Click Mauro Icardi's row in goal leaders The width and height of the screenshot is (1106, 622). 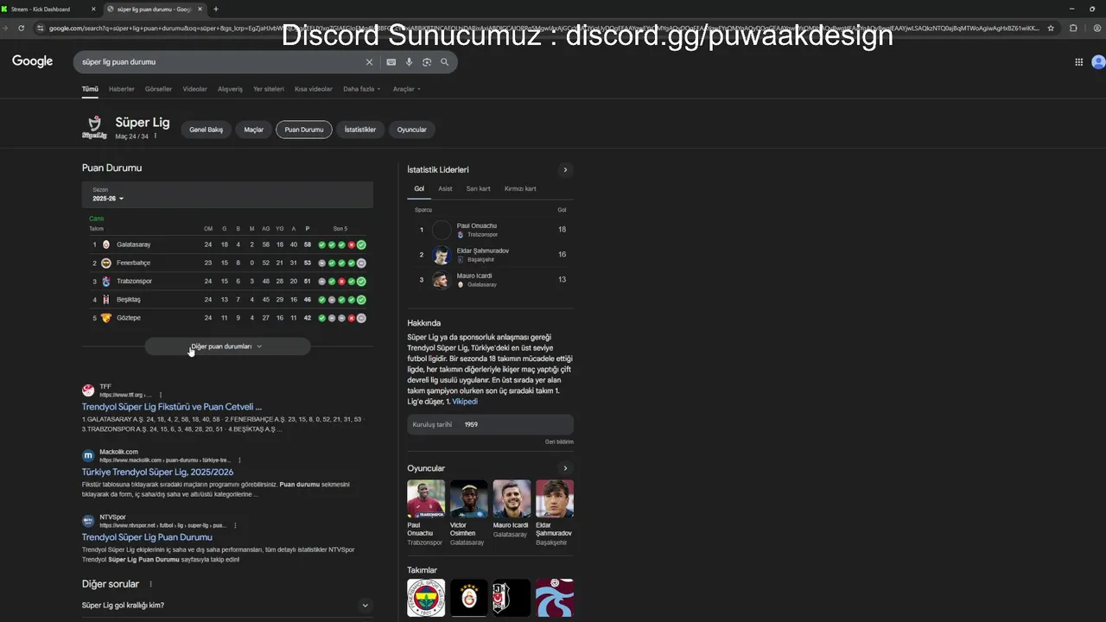[490, 280]
